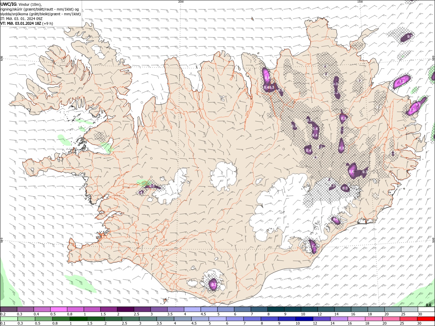Click the lower legend swatch labeled 4
This screenshot has height=326, width=435.
click(182, 319)
